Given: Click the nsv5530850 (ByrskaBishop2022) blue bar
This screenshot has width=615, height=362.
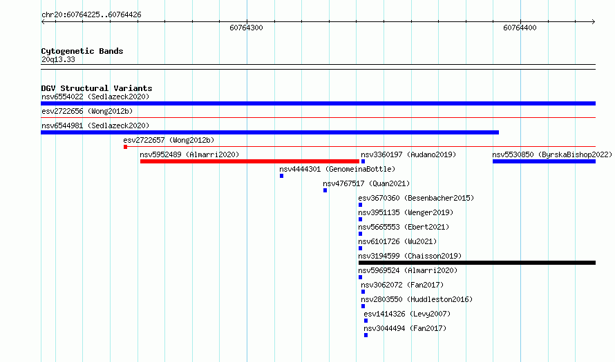Looking at the screenshot, I should pyautogui.click(x=544, y=161).
